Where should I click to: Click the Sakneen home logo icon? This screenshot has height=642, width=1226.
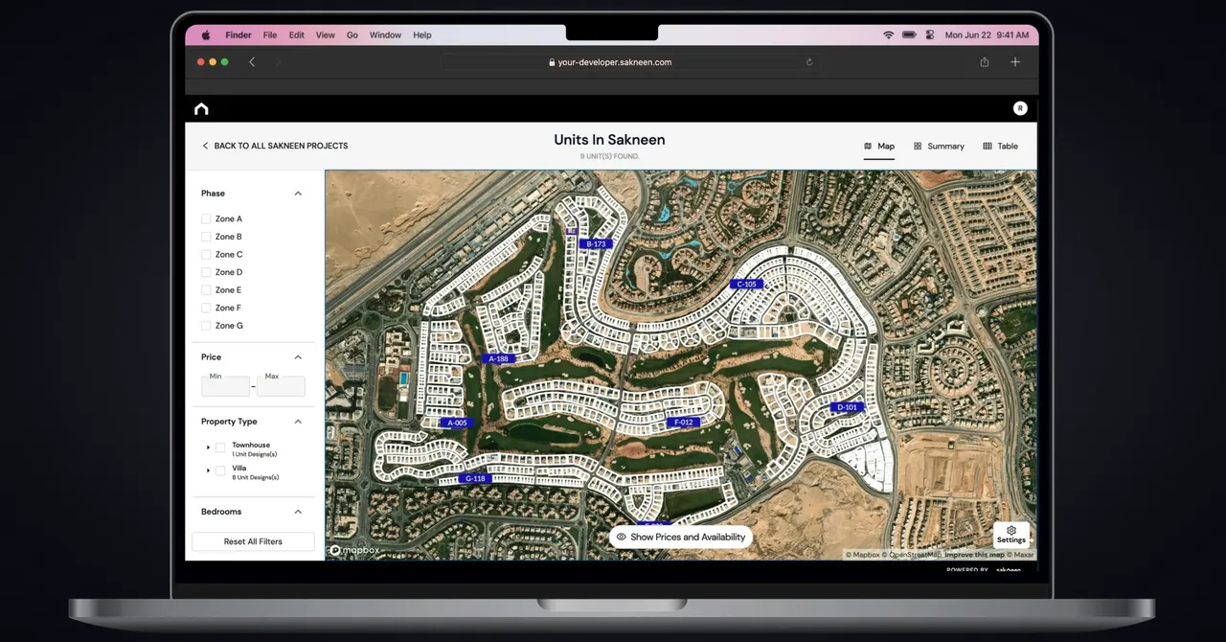201,108
